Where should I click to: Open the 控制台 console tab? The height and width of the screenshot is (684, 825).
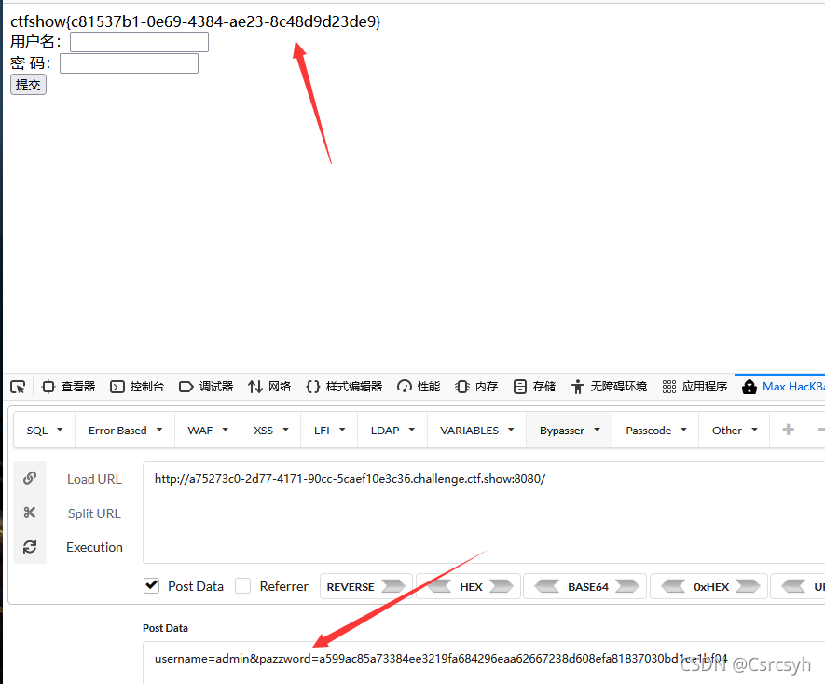137,387
